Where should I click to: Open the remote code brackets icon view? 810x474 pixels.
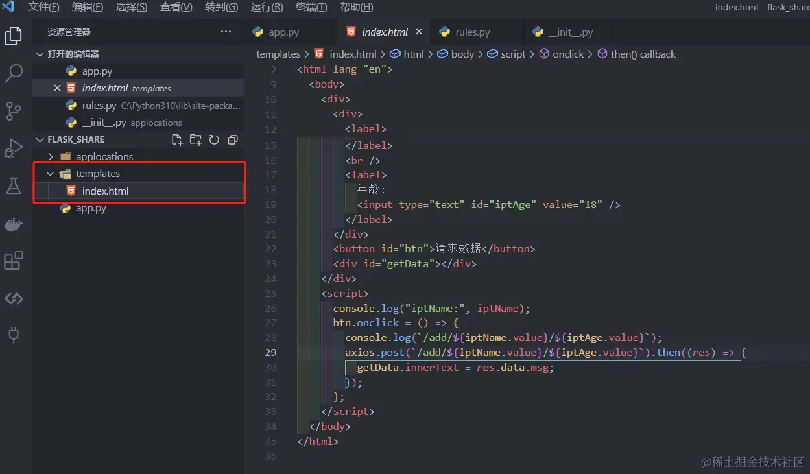coord(14,298)
